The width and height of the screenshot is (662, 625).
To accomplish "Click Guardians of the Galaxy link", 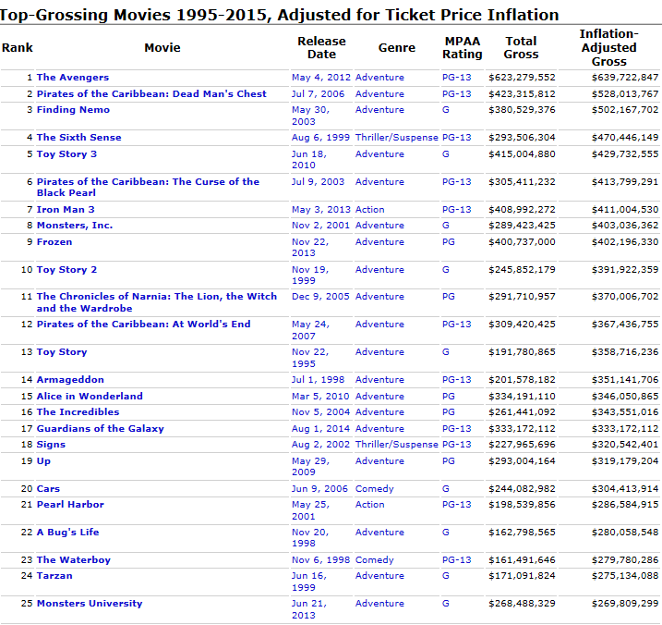I will coord(100,429).
